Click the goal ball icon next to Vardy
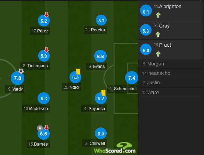The width and height of the screenshot is (204, 155). pos(21,71)
